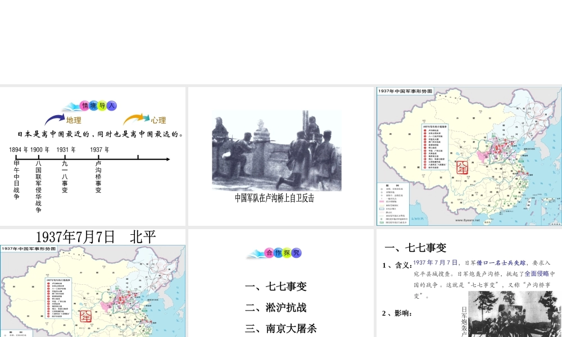This screenshot has height=337, width=562.
Task: Click the 心理 label
Action: point(158,120)
